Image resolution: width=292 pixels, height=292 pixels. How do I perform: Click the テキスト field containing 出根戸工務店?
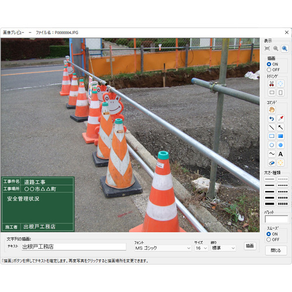(x=74, y=247)
